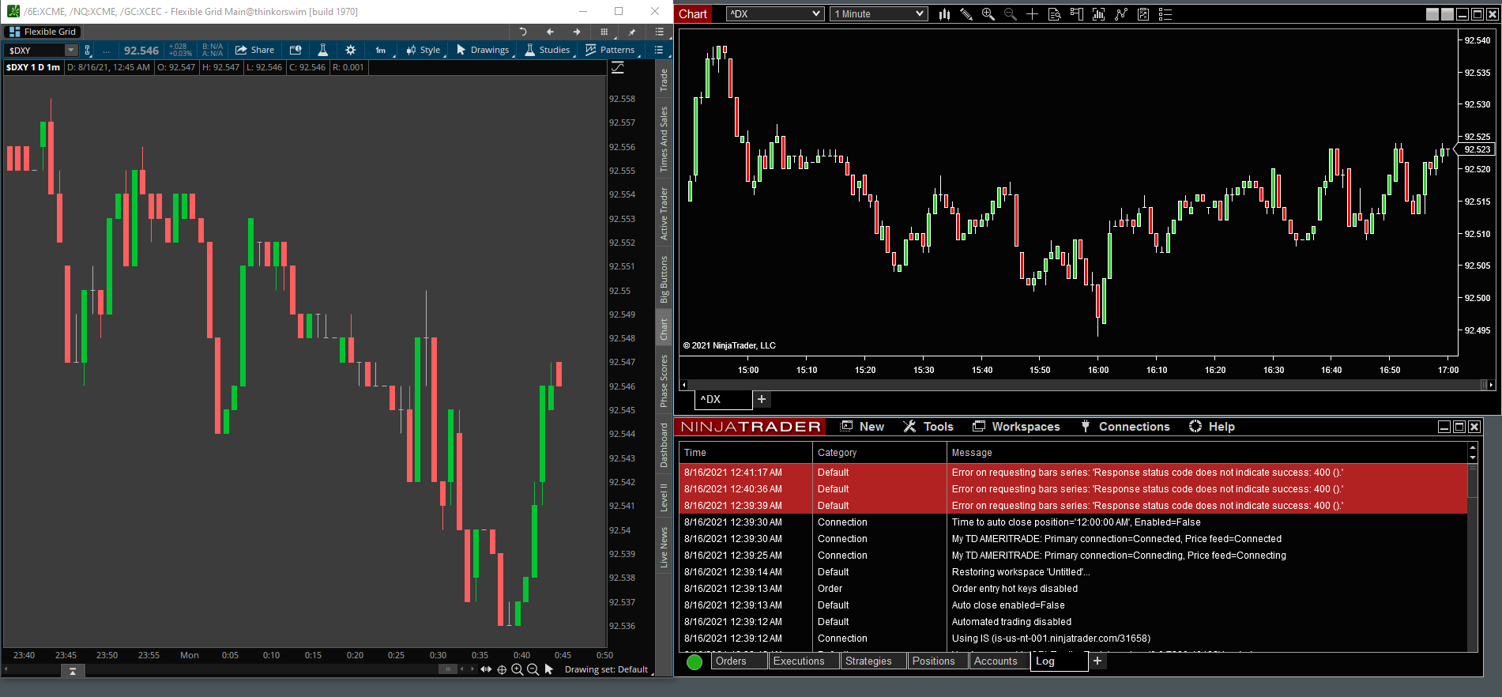
Task: Toggle NinjaTrader crosshair cursor icon
Action: click(1032, 14)
